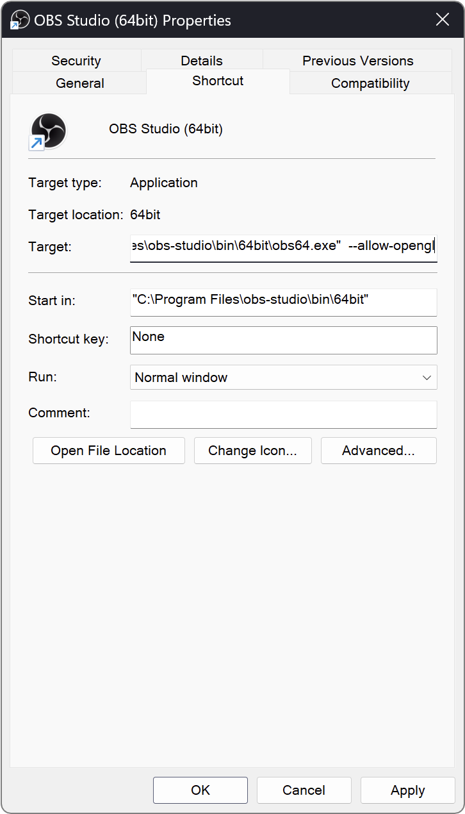The width and height of the screenshot is (465, 814).
Task: Expand the Run dropdown chevron
Action: pyautogui.click(x=427, y=378)
